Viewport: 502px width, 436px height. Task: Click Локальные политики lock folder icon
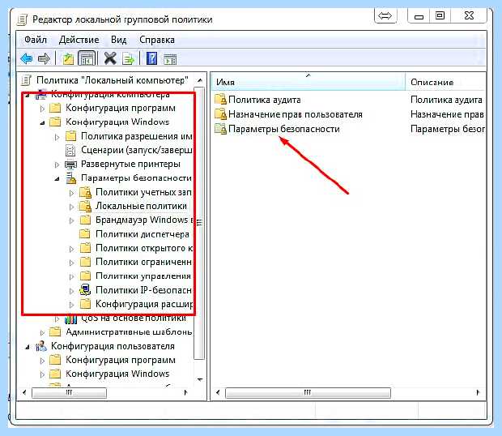coord(86,206)
